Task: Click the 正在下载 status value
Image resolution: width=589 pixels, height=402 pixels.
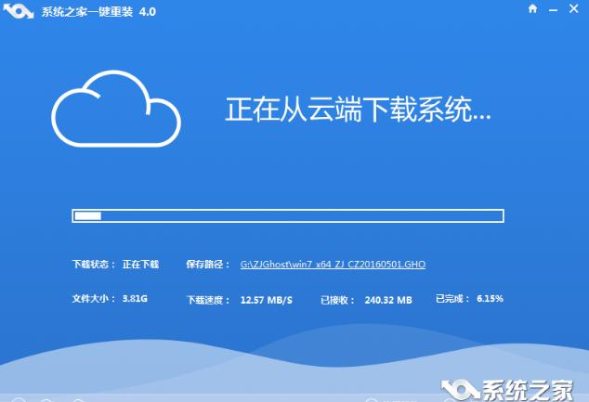Action: 140,265
